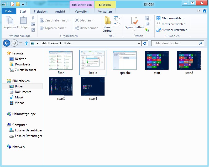Image resolution: width=209 pixels, height=167 pixels.
Task: Select the Musik library
Action: [x=17, y=97]
